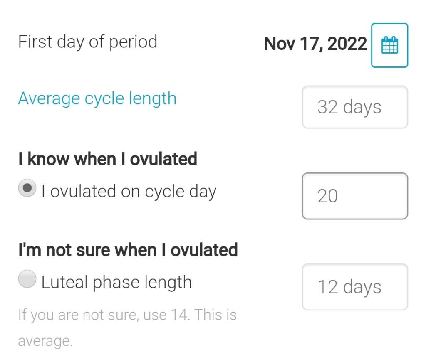Screen dimensions: 426x357
Task: Click the Nov 17, 2022 date text
Action: click(315, 44)
